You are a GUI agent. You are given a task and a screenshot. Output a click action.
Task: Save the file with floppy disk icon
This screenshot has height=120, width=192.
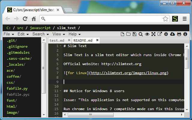pos(134,34)
